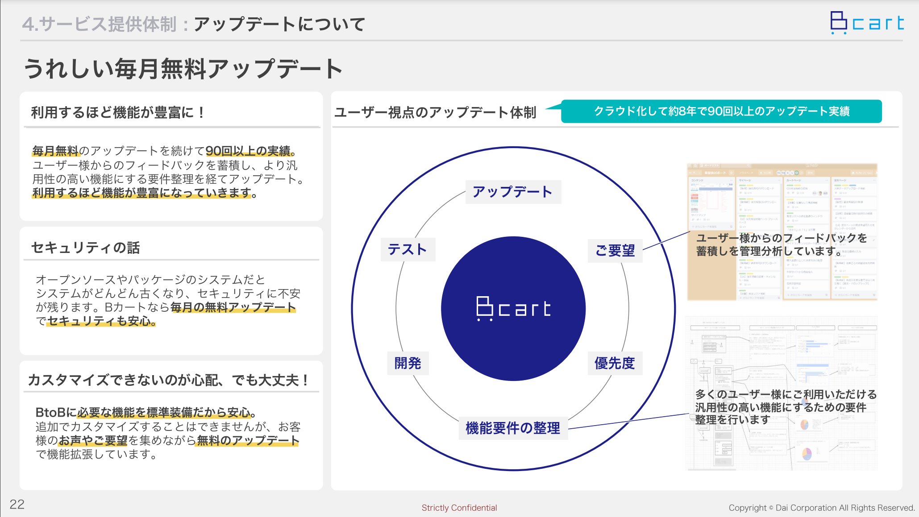The width and height of the screenshot is (919, 517).
Task: Click the うれしい毎月無料アップデート main title
Action: click(x=183, y=69)
